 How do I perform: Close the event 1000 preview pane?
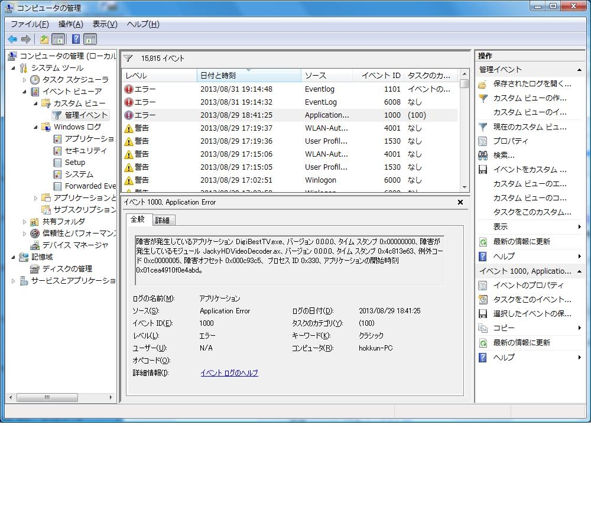460,202
